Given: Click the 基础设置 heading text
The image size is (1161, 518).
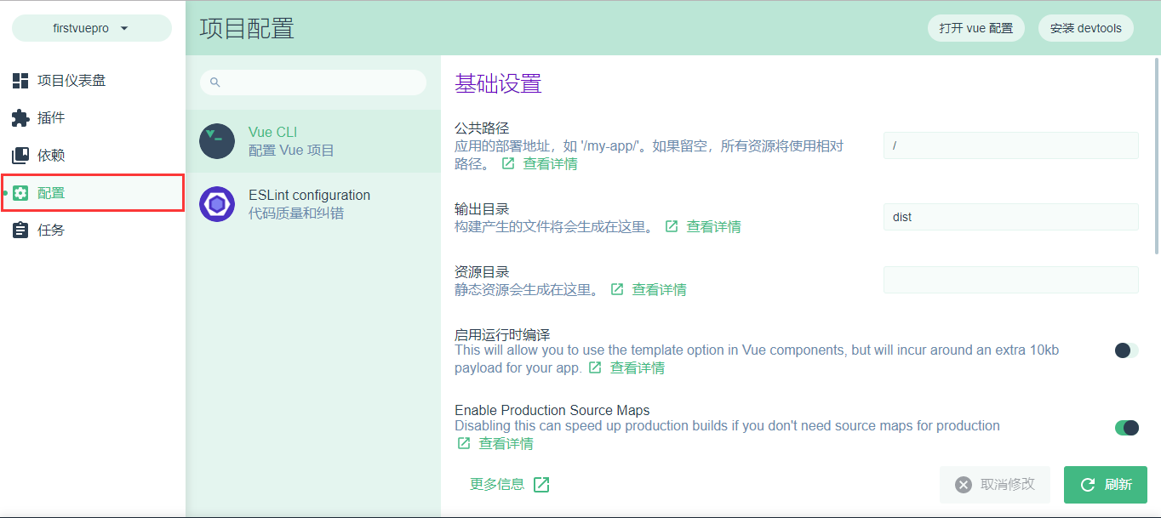Looking at the screenshot, I should (498, 83).
